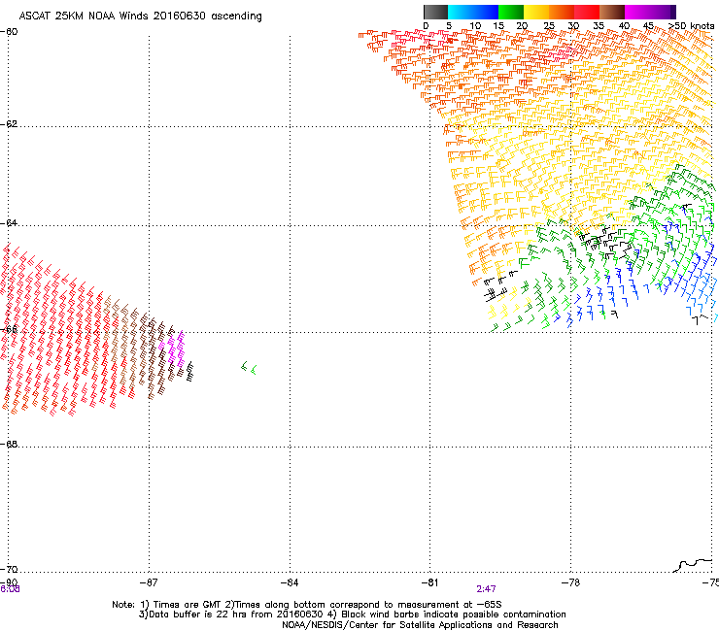Screen dimensions: 719x631
Task: Click the note line 'Data buffer is 22 hrs'
Action: coord(352,614)
